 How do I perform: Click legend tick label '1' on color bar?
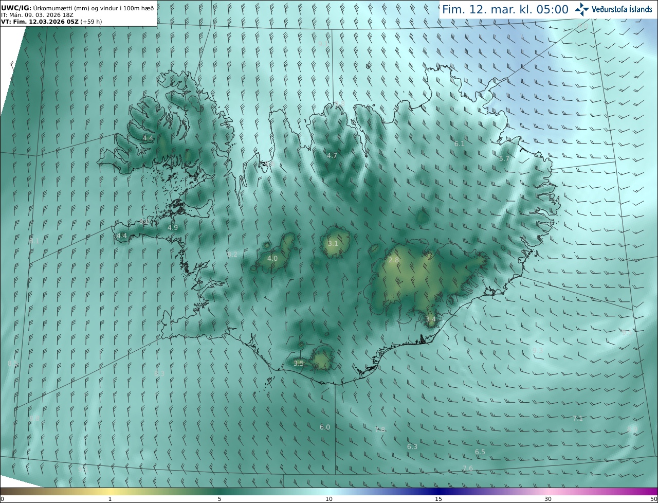click(110, 499)
